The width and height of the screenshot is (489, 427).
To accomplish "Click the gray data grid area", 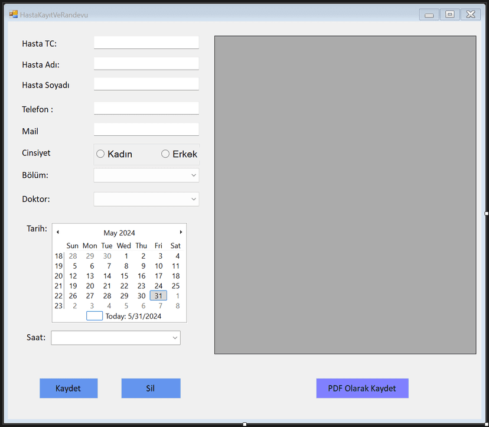I will coord(345,195).
